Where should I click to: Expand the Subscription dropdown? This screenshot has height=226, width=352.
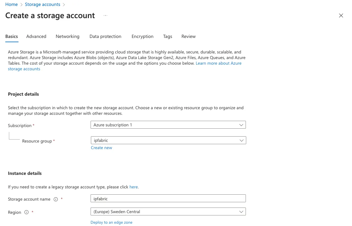(x=168, y=125)
